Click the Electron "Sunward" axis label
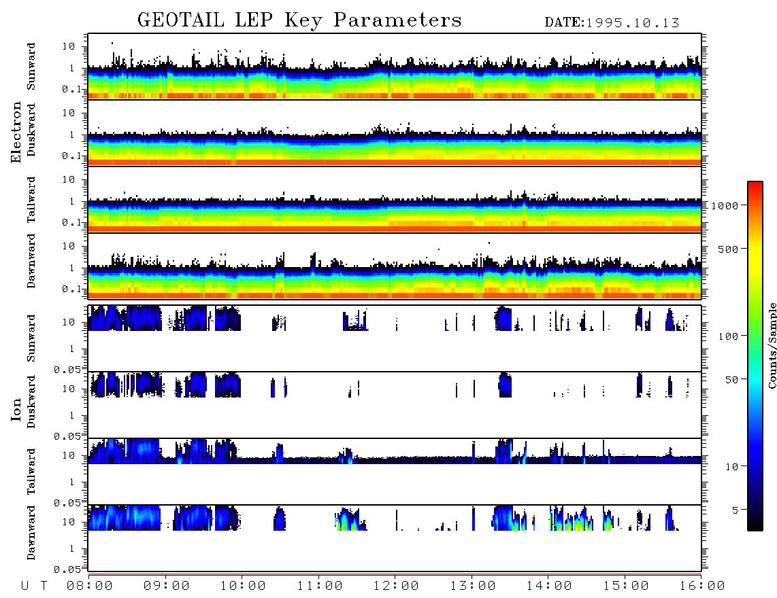 [x=31, y=67]
